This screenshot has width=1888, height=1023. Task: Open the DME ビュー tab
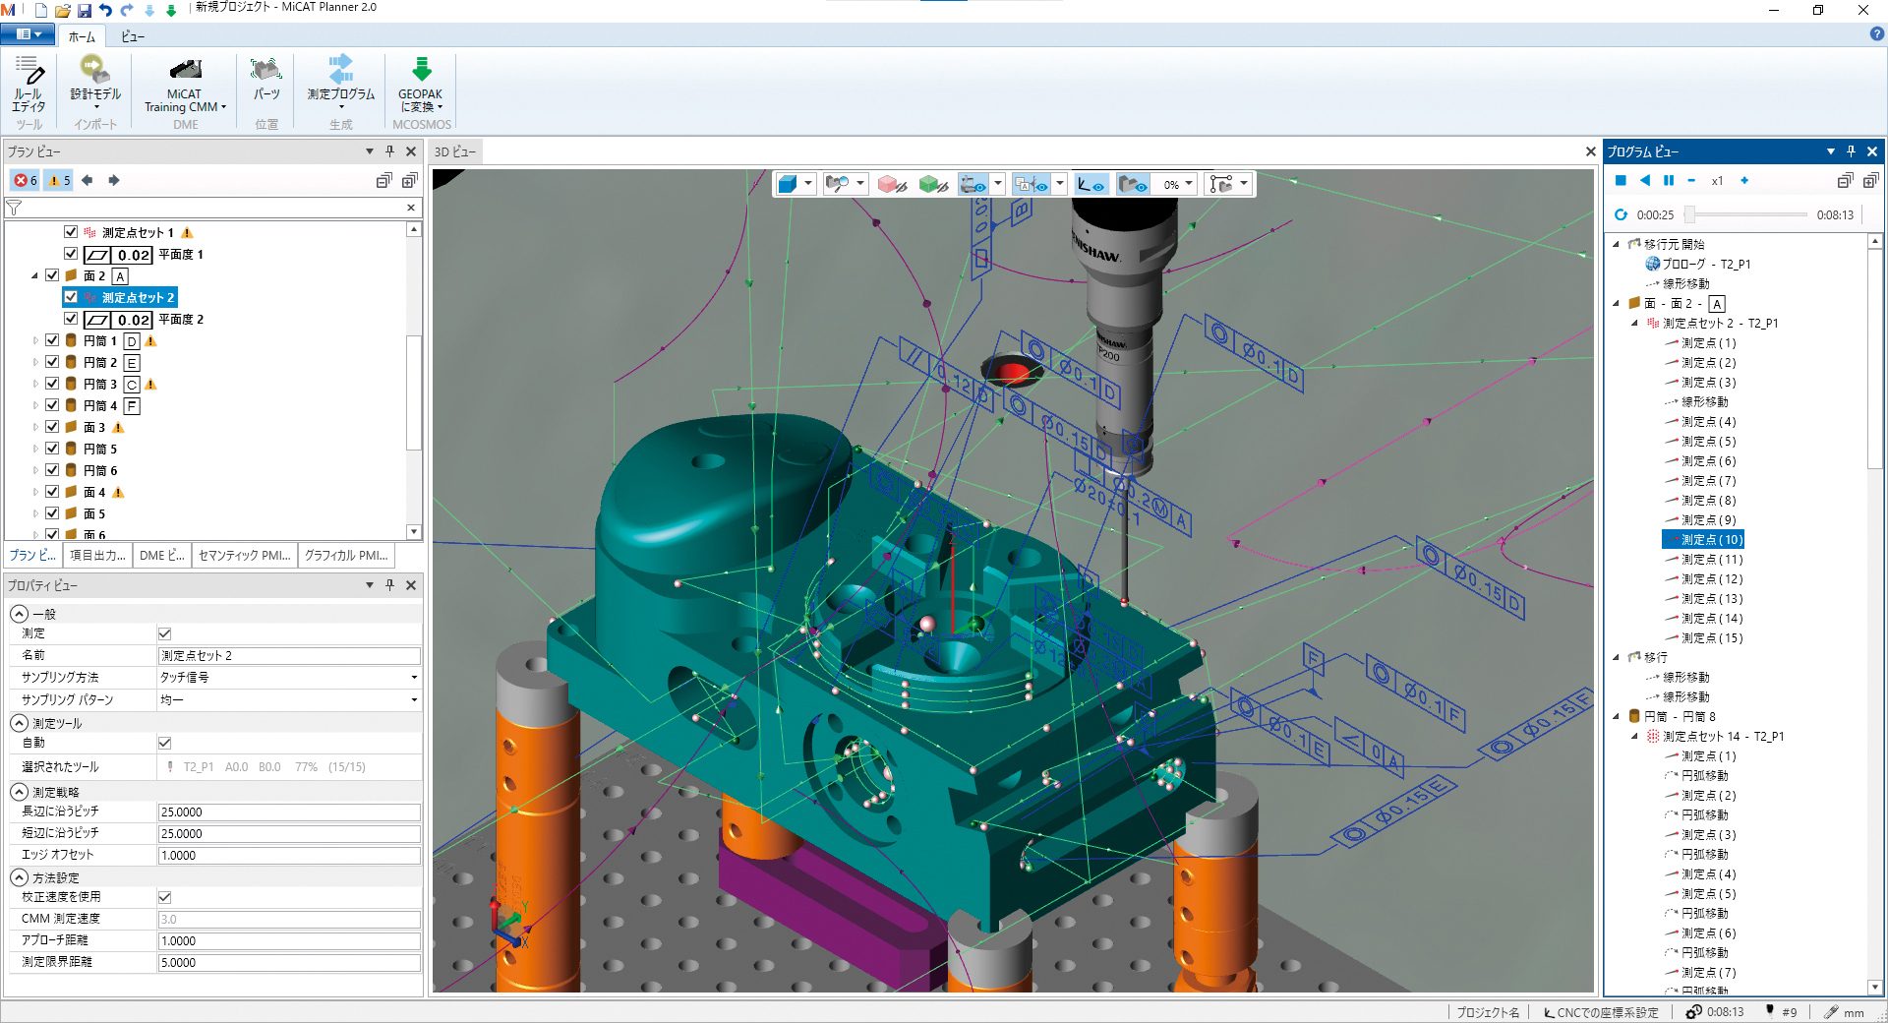(160, 556)
